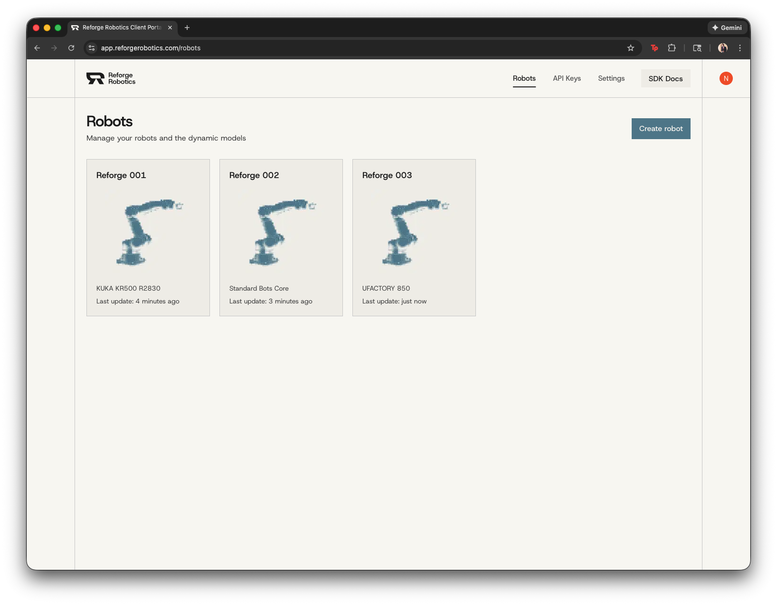Open the Chrome three-dot menu
Image resolution: width=777 pixels, height=605 pixels.
(x=740, y=48)
